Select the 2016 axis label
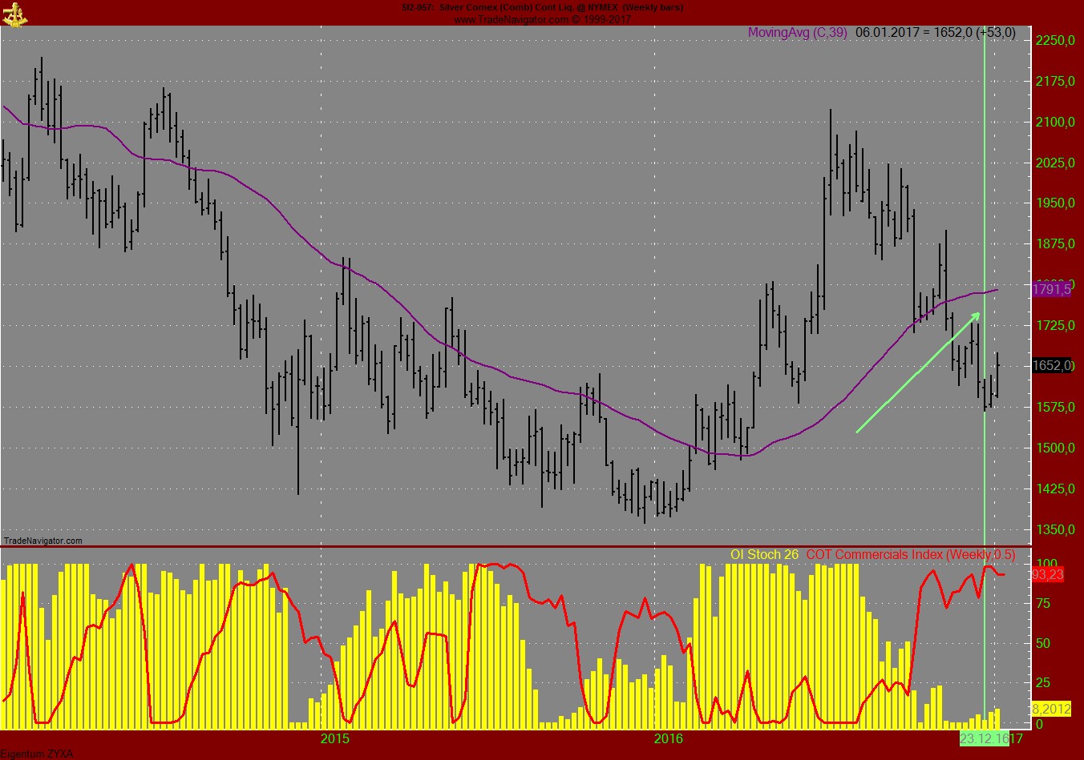Screen dimensions: 1084x760 [668, 738]
